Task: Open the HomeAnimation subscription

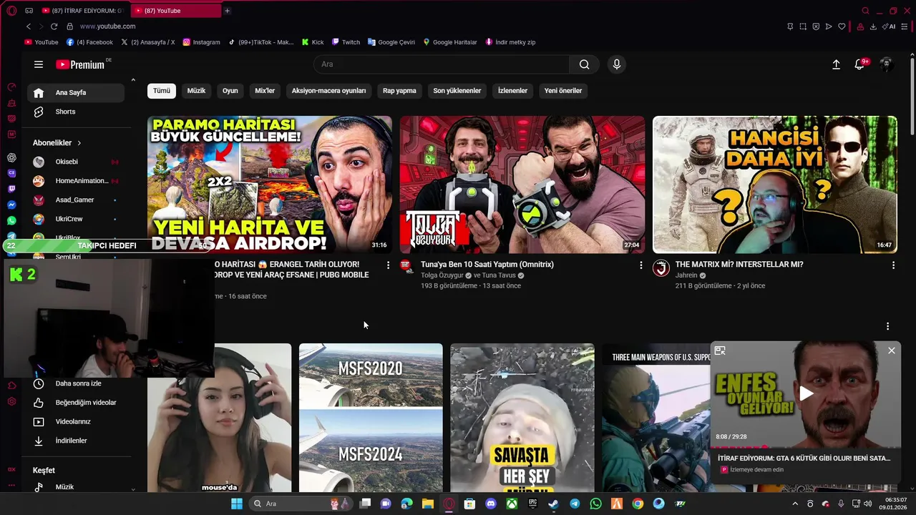Action: 76,181
